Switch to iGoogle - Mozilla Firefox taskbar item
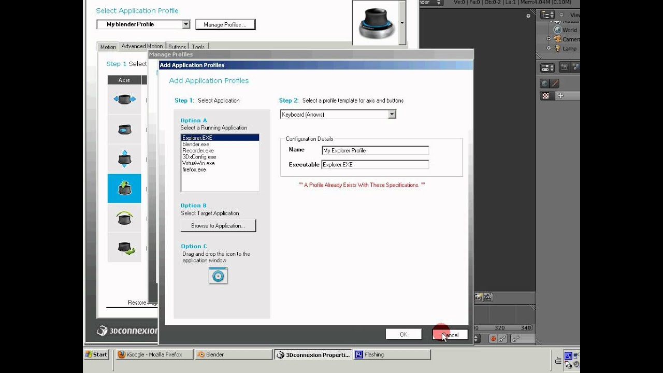Screen dimensions: 663x373 155,354
